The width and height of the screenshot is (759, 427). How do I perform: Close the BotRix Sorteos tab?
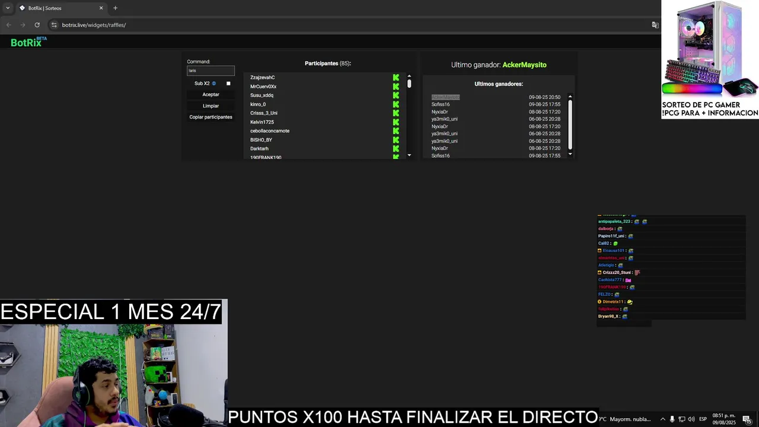click(101, 8)
